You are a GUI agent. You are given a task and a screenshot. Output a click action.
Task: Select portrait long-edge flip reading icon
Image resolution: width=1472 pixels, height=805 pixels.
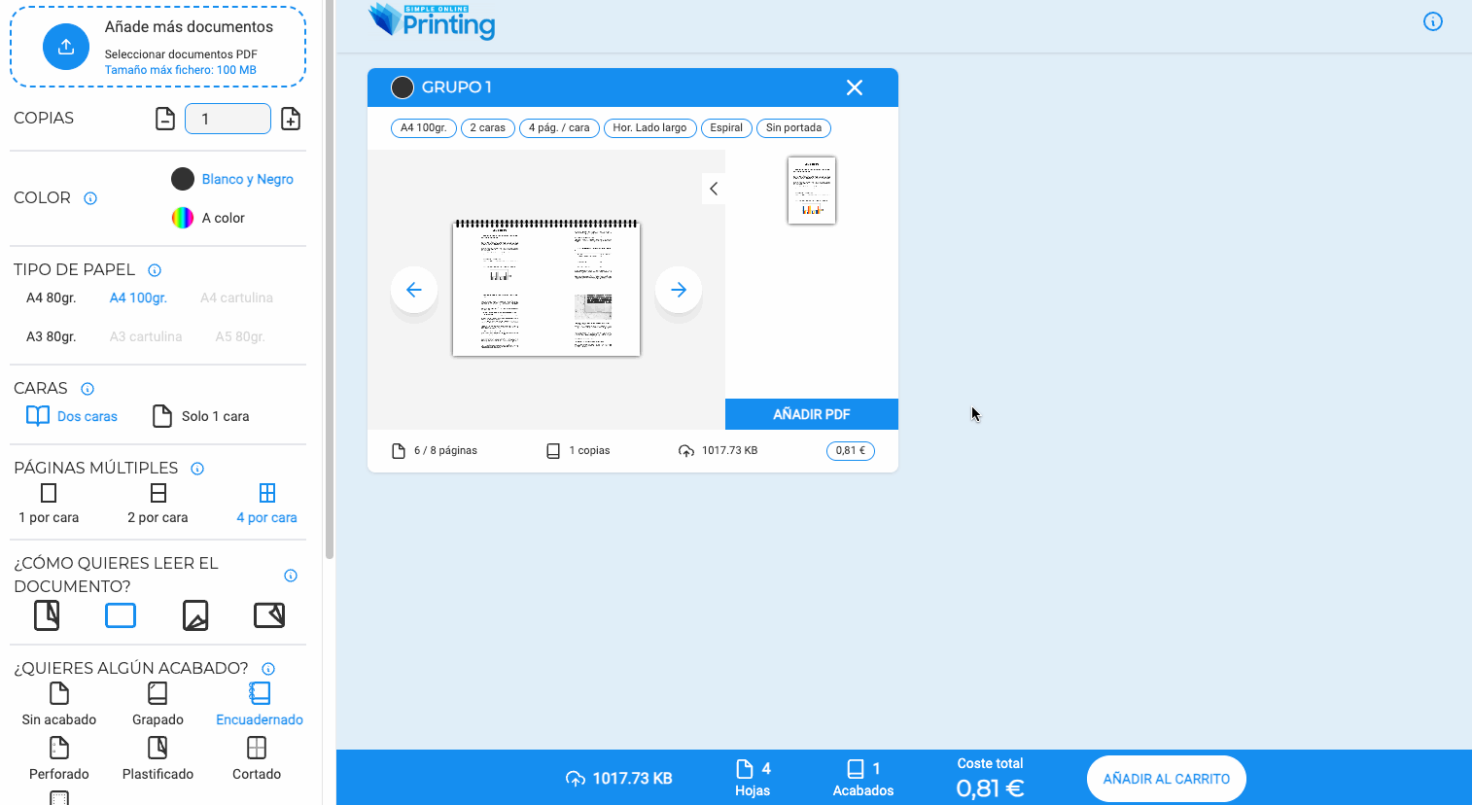click(47, 615)
